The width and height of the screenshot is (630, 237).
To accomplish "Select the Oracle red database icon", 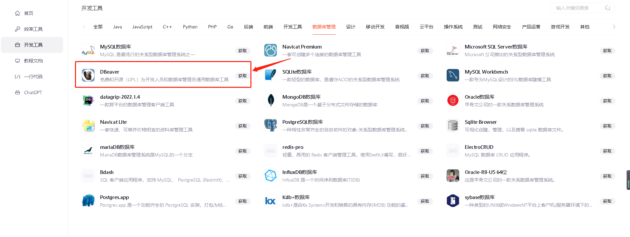I will (x=453, y=101).
